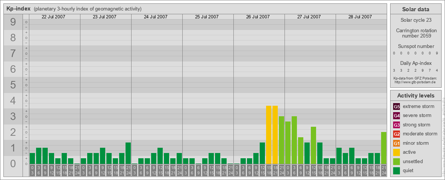Click the 'Sunspot number' label
Screen dimensions: 445x180
coord(416,46)
